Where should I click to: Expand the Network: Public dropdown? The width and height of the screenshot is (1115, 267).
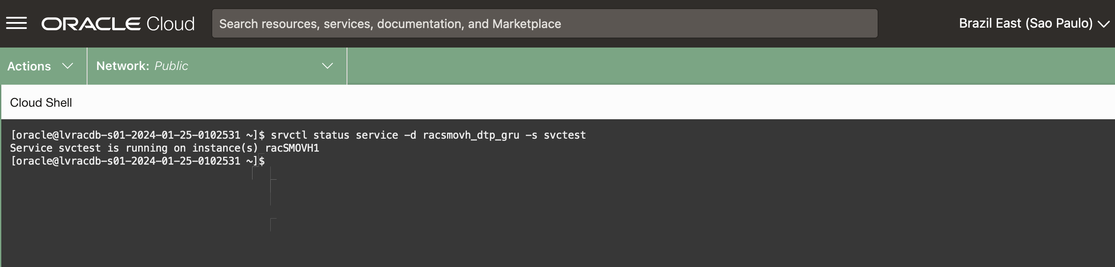click(x=217, y=66)
